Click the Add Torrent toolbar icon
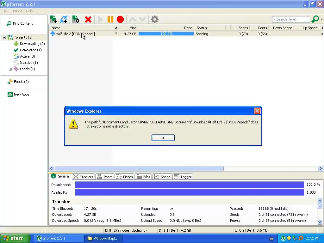Viewport: 324px width, 243px height. click(x=53, y=19)
